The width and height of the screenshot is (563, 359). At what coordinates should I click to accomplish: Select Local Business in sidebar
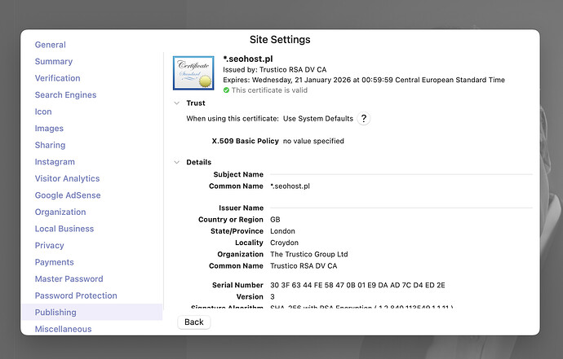click(64, 229)
